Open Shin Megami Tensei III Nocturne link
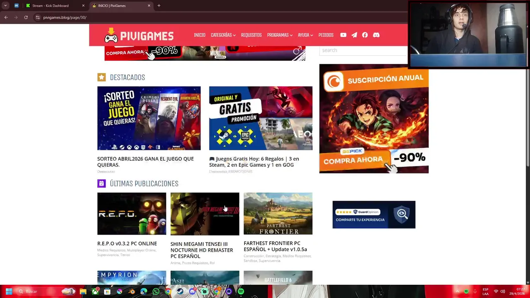This screenshot has width=530, height=298. click(202, 250)
